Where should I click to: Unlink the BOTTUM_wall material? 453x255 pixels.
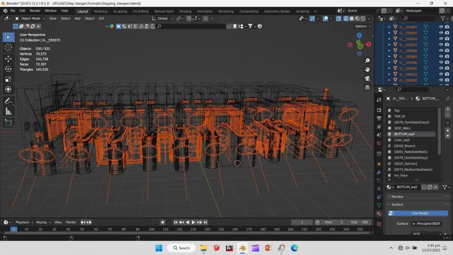[x=436, y=187]
